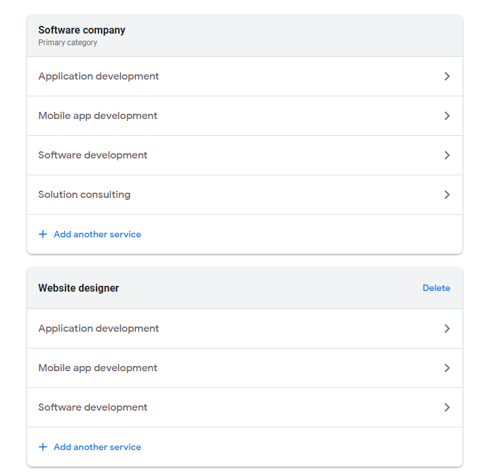Click plus icon in Software company section
The image size is (478, 474).
(43, 234)
